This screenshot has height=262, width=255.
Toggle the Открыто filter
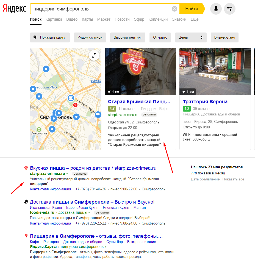coord(160,37)
